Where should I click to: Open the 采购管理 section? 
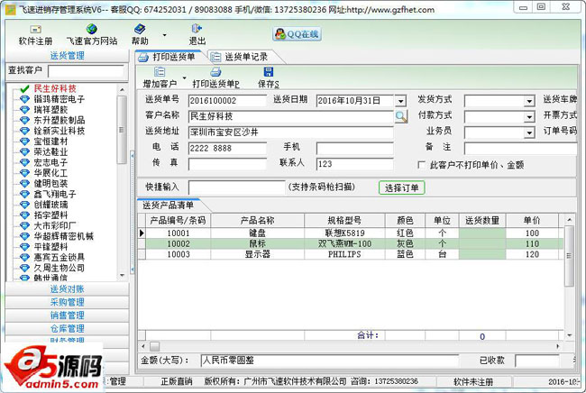coord(68,302)
